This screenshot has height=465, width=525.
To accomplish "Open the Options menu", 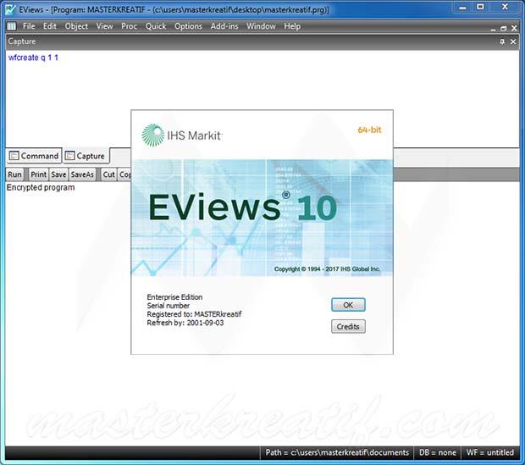I will click(188, 26).
